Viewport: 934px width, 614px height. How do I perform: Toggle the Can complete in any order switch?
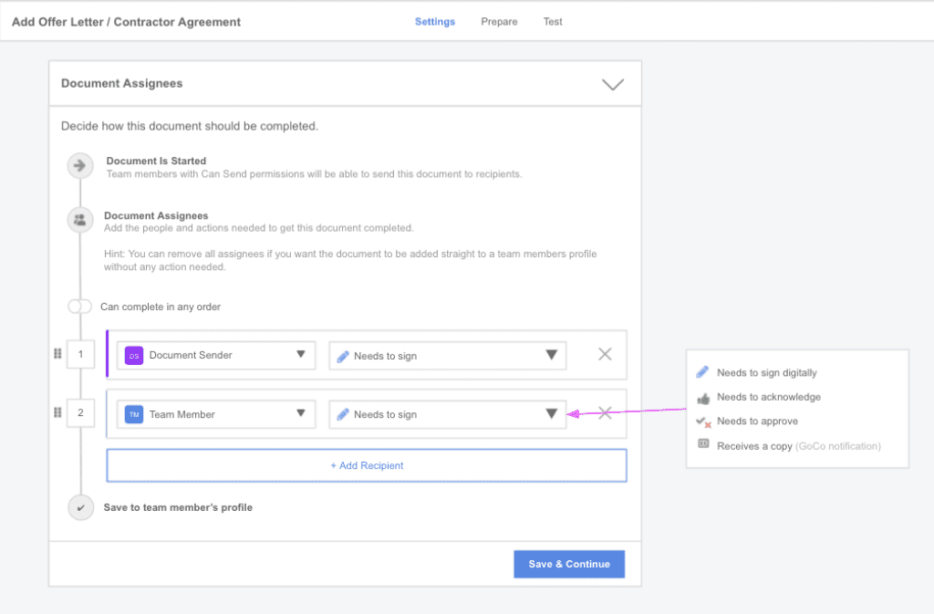(80, 307)
